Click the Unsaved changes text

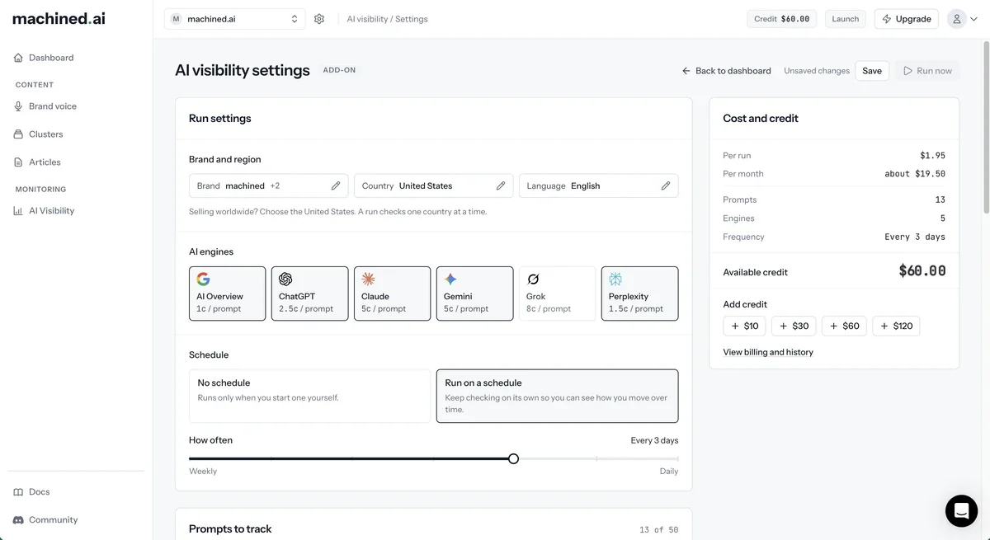click(817, 71)
